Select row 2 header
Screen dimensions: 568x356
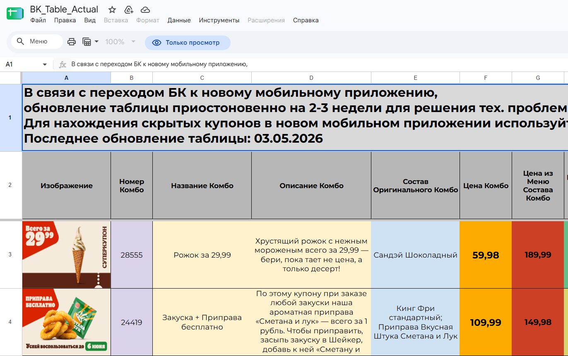tap(10, 185)
